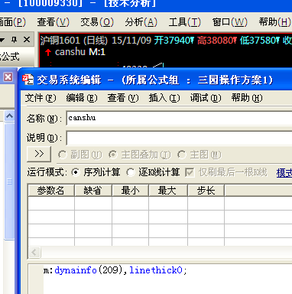Click the red X close icon on left panel
This screenshot has height=294, width=292.
pos(8,77)
